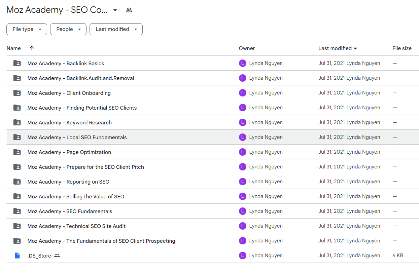The height and width of the screenshot is (274, 419).
Task: Open the People filter dropdown
Action: click(x=68, y=29)
